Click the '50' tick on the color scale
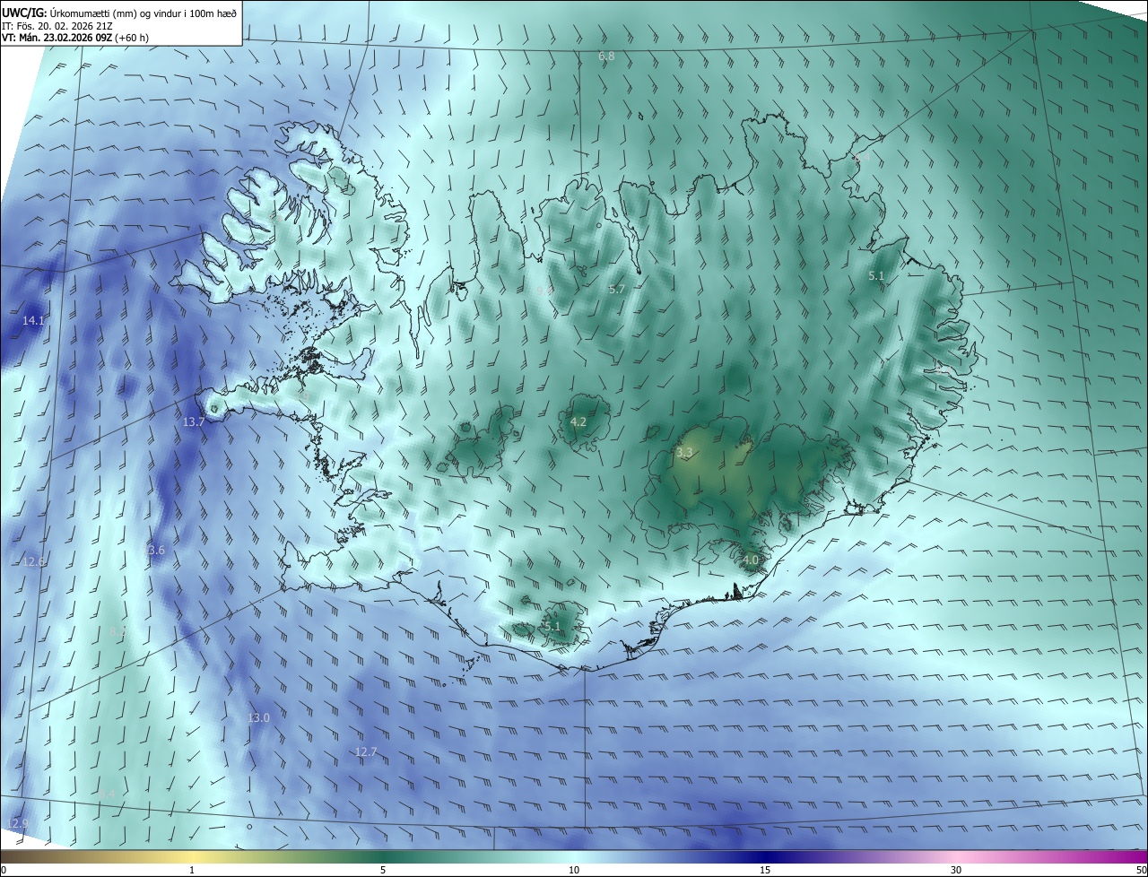Screen dimensions: 1148x877 1142,871
